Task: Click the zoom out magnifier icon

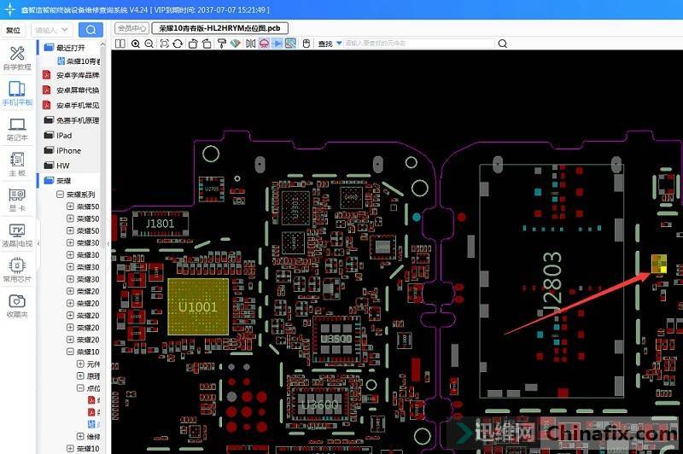Action: 149,44
